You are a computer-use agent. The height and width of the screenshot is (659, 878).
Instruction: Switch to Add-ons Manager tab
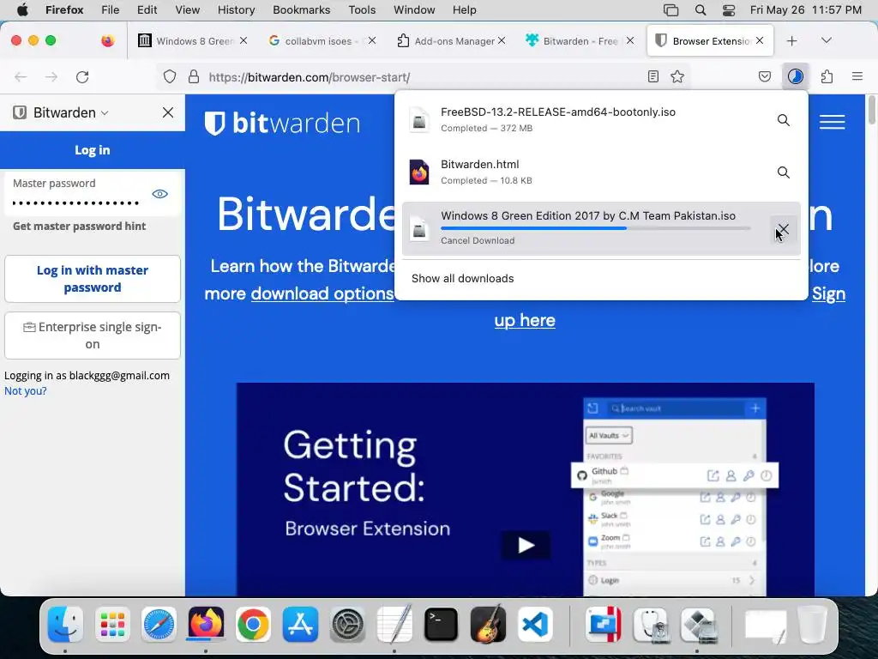[451, 41]
